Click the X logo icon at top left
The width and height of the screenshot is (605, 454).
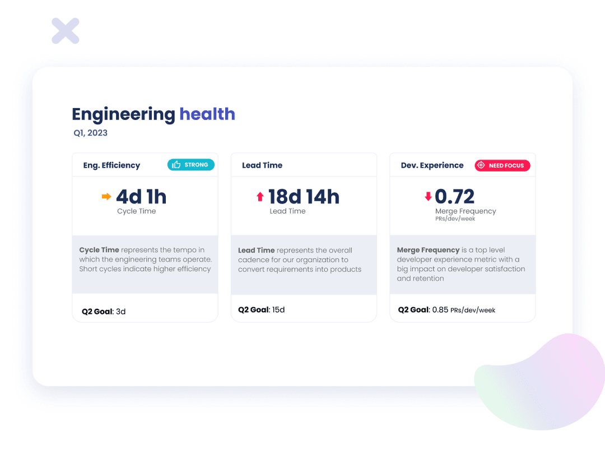pos(66,31)
